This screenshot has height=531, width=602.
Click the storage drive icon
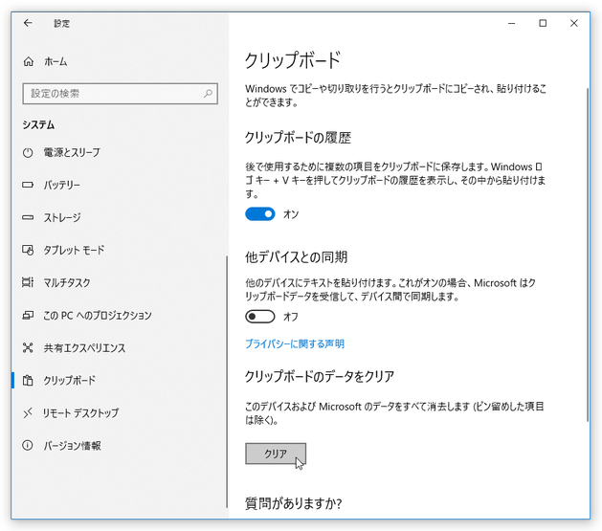(x=28, y=217)
